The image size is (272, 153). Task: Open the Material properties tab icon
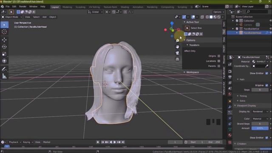click(230, 135)
